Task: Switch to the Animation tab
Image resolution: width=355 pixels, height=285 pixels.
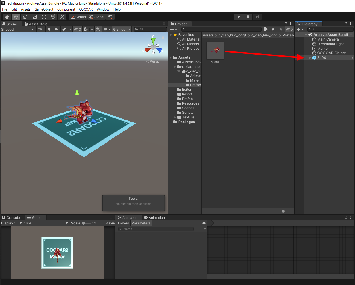Action: coord(154,217)
